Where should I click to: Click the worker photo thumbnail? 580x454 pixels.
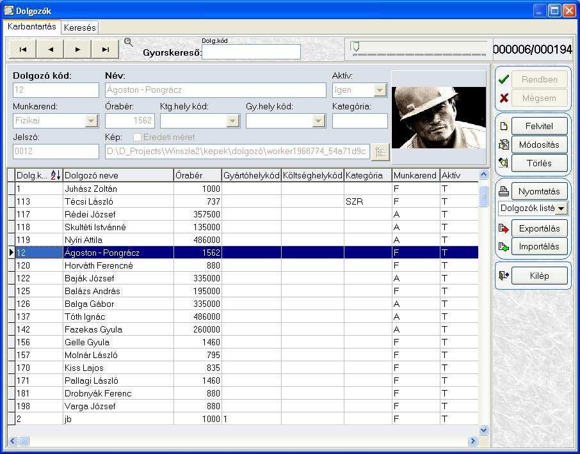(x=439, y=118)
